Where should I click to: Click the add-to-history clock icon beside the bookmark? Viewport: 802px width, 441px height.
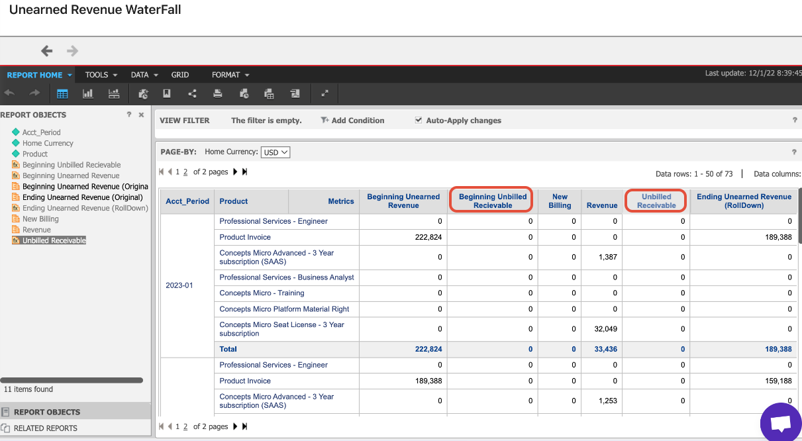tap(143, 93)
